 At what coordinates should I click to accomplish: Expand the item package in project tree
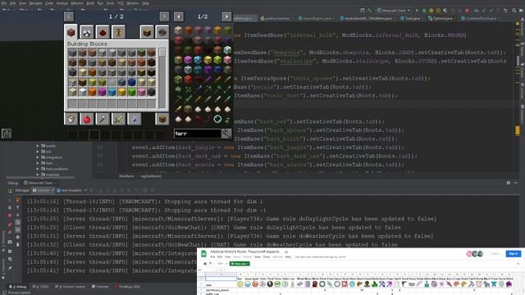[x=38, y=163]
